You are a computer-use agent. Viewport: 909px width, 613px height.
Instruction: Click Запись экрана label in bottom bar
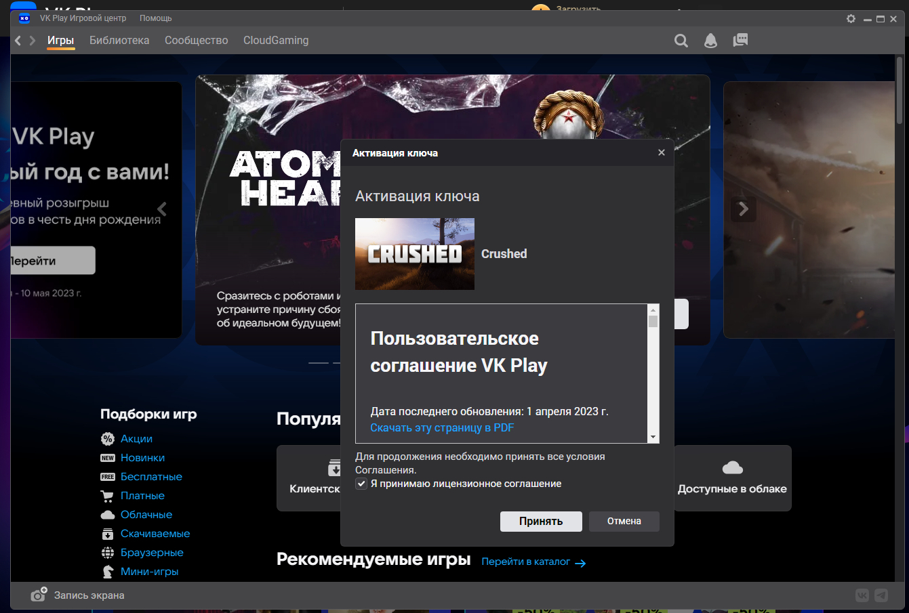89,595
